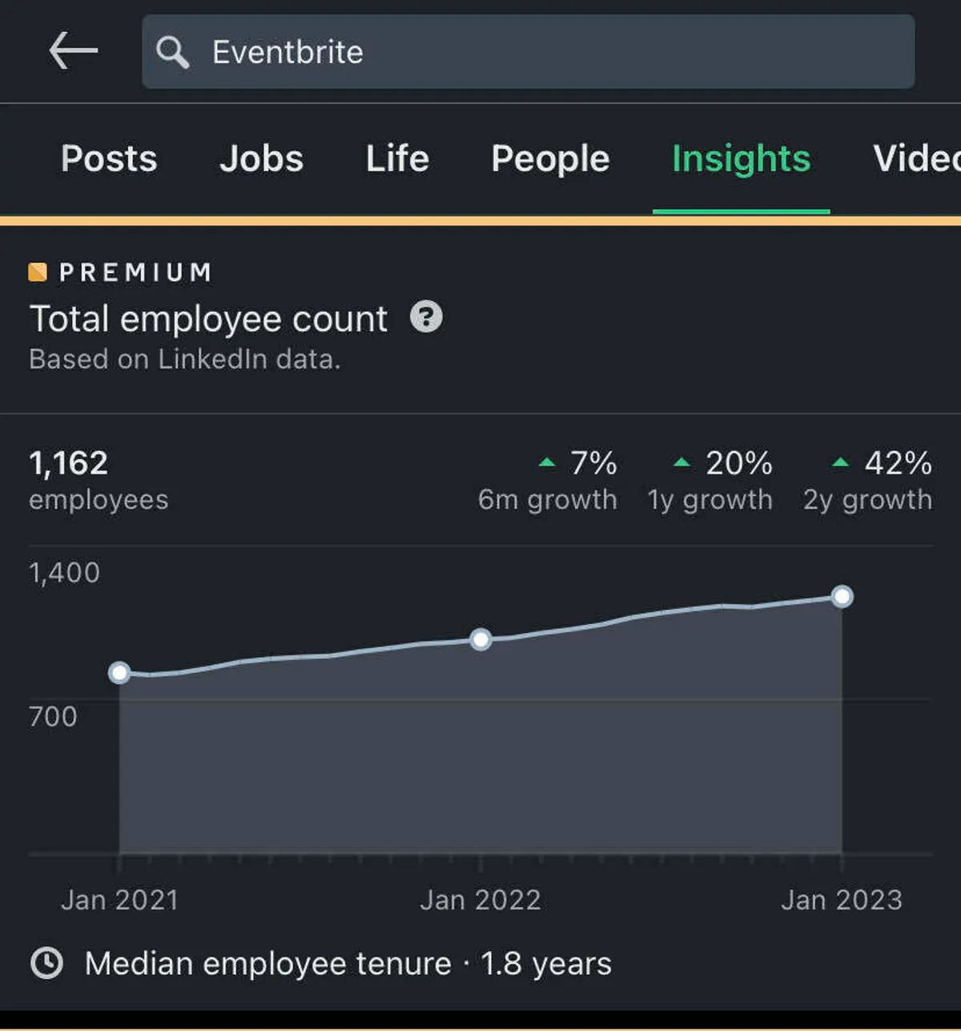The height and width of the screenshot is (1031, 961).
Task: Select the People tab
Action: [x=550, y=159]
